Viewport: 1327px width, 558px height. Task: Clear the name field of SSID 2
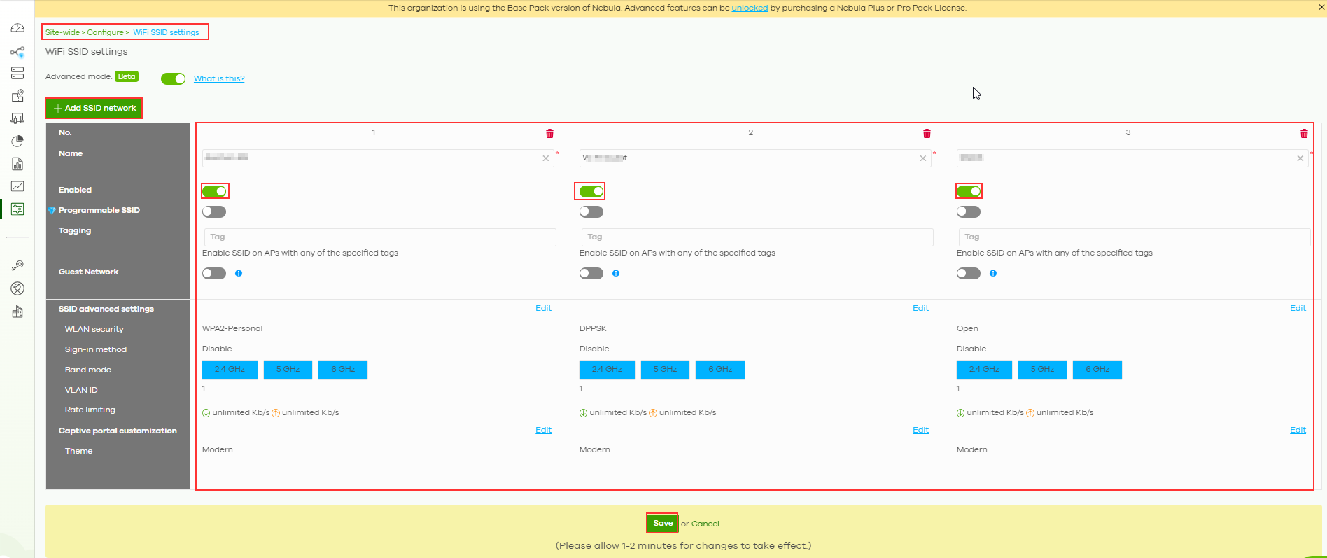tap(922, 158)
